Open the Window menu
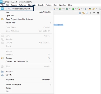The image size is (101, 94). 63,5
